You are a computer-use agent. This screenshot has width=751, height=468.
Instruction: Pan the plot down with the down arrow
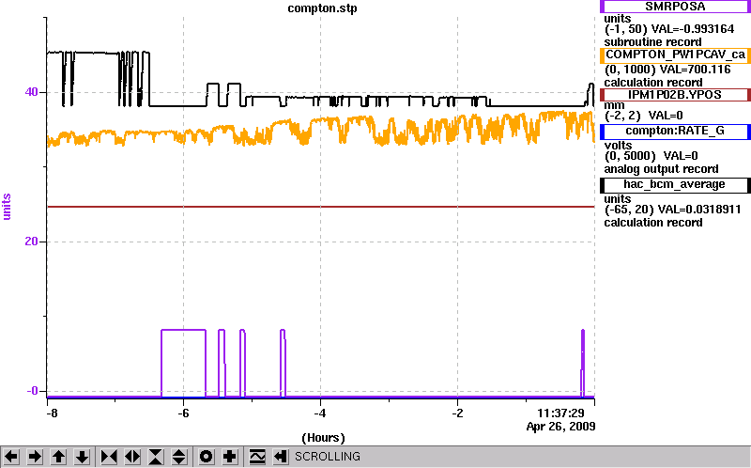[x=82, y=457]
